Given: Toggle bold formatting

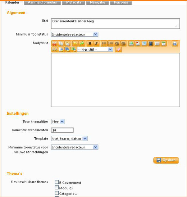Looking at the screenshot, I should pos(90,43).
